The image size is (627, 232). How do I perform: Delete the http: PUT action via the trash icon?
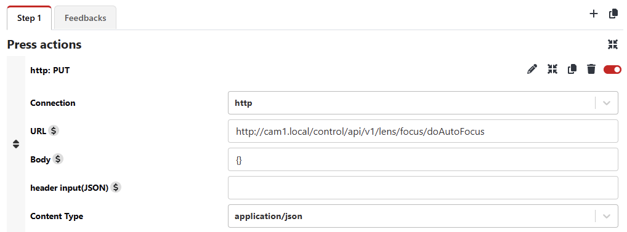point(591,69)
